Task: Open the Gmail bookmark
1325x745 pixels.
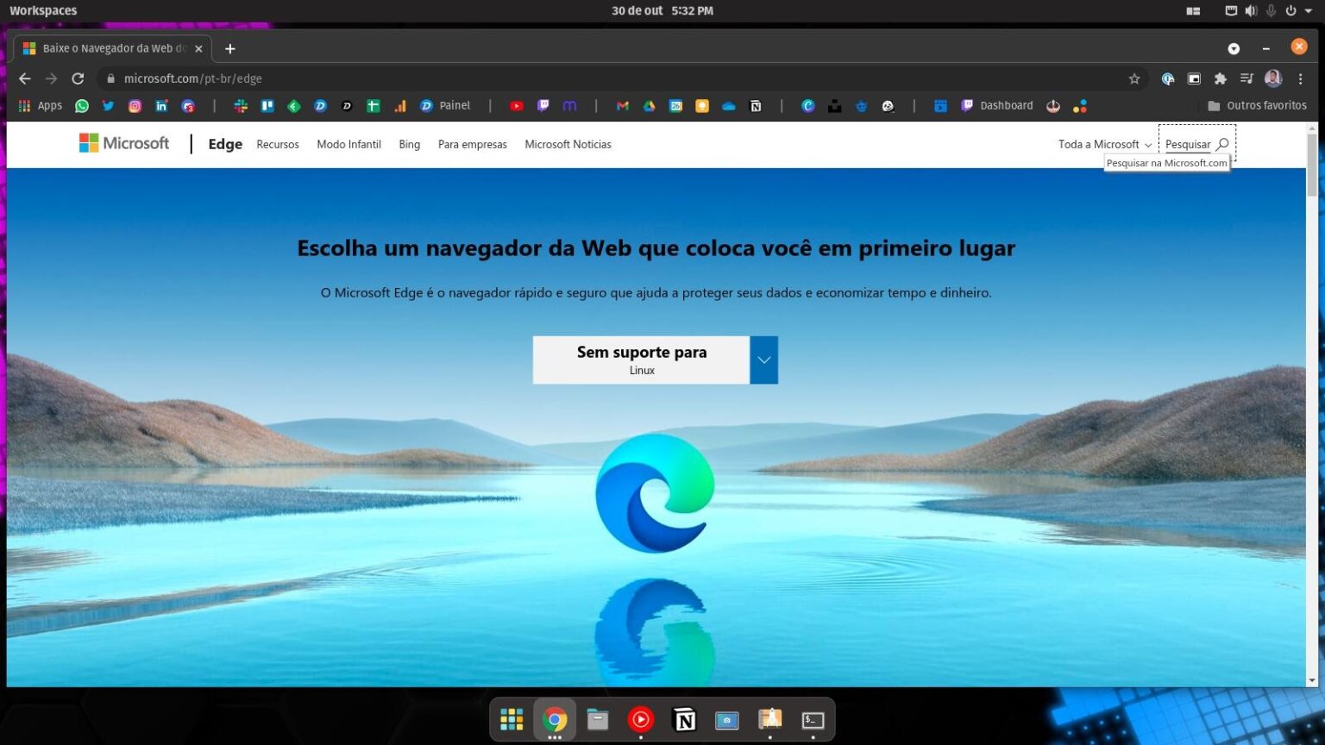Action: click(x=622, y=105)
